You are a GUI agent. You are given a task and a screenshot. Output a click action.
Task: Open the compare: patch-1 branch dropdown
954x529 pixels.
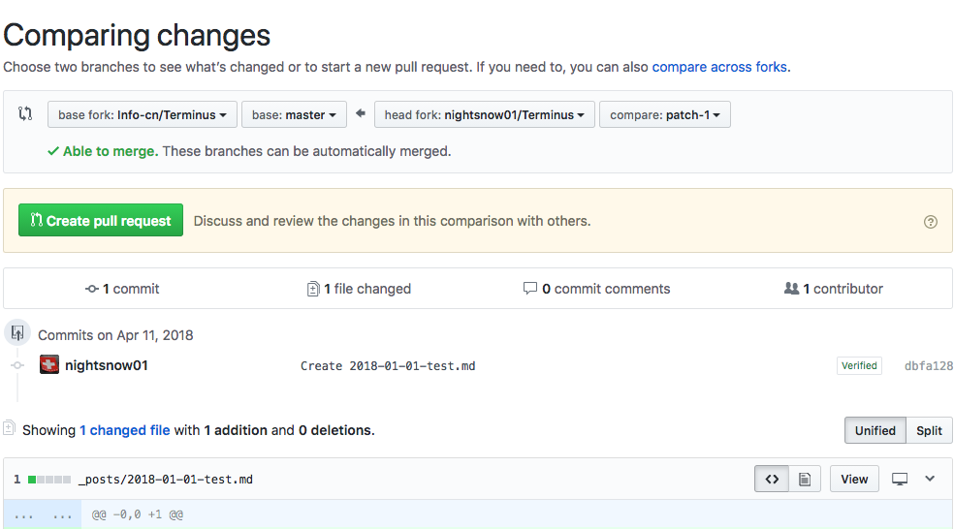[665, 114]
